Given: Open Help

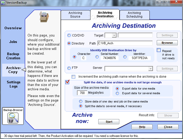Looking at the screenshot, I should tap(142, 127).
